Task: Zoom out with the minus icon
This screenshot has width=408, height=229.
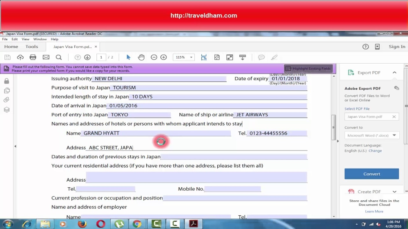Action: 154,57
